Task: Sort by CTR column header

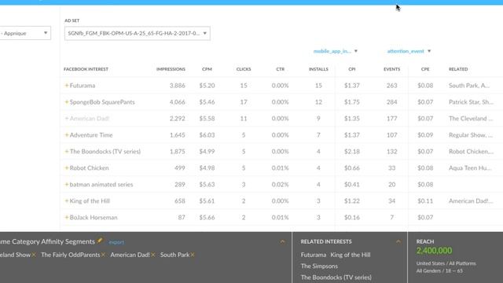Action: 281,69
